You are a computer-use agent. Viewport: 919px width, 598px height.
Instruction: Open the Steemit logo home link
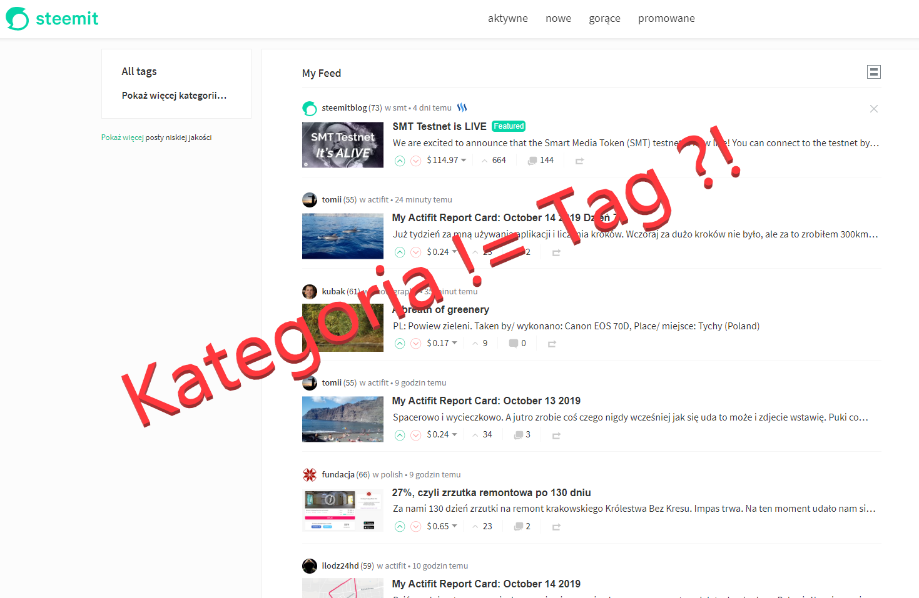[53, 19]
